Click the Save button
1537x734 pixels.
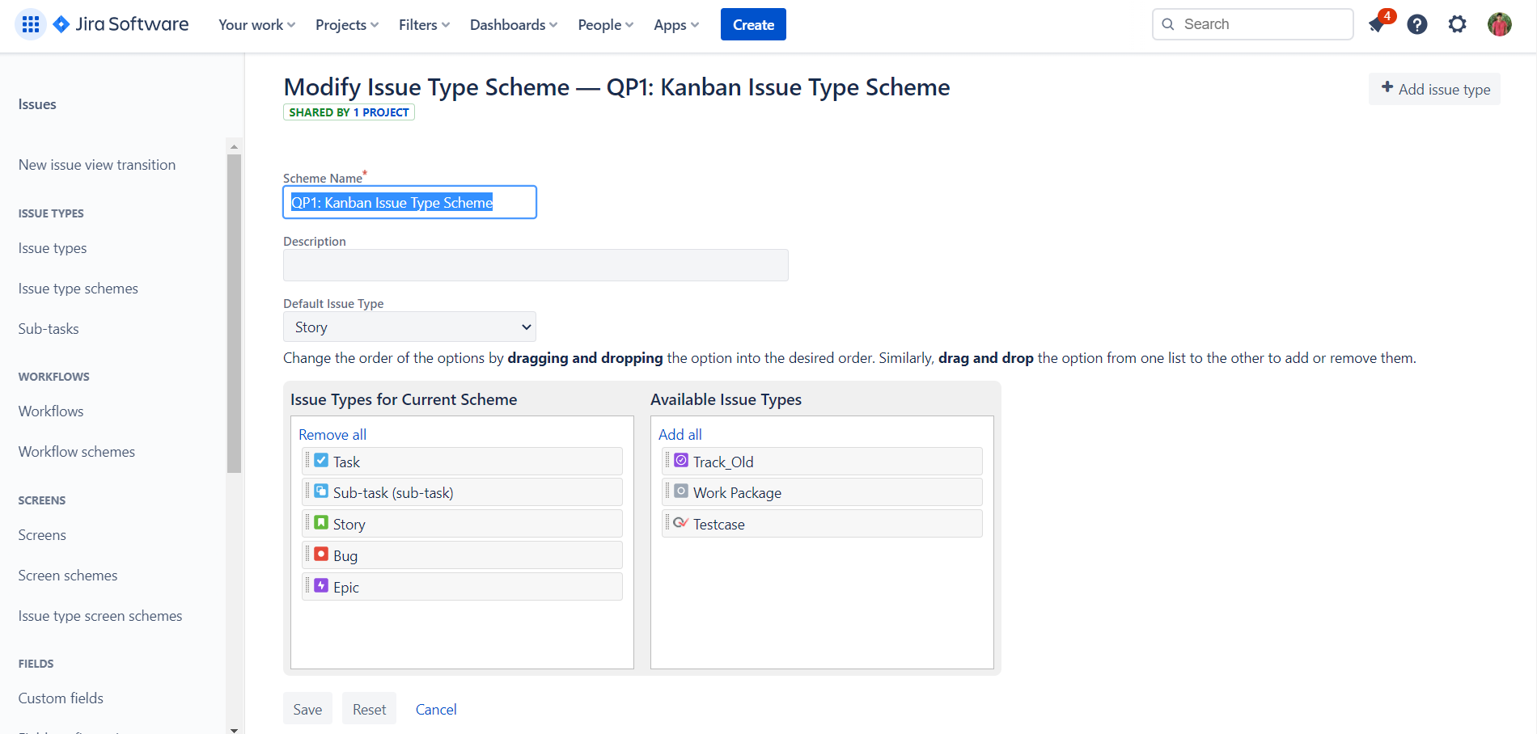(307, 708)
